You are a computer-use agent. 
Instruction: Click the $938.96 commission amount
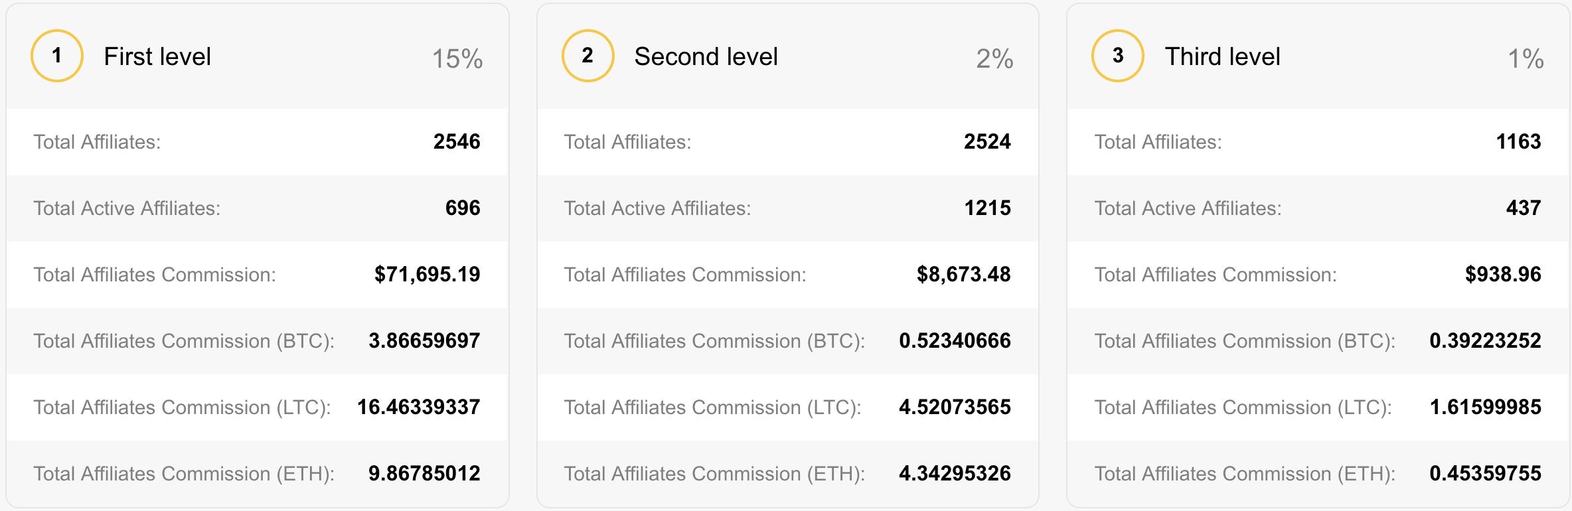pos(1502,274)
